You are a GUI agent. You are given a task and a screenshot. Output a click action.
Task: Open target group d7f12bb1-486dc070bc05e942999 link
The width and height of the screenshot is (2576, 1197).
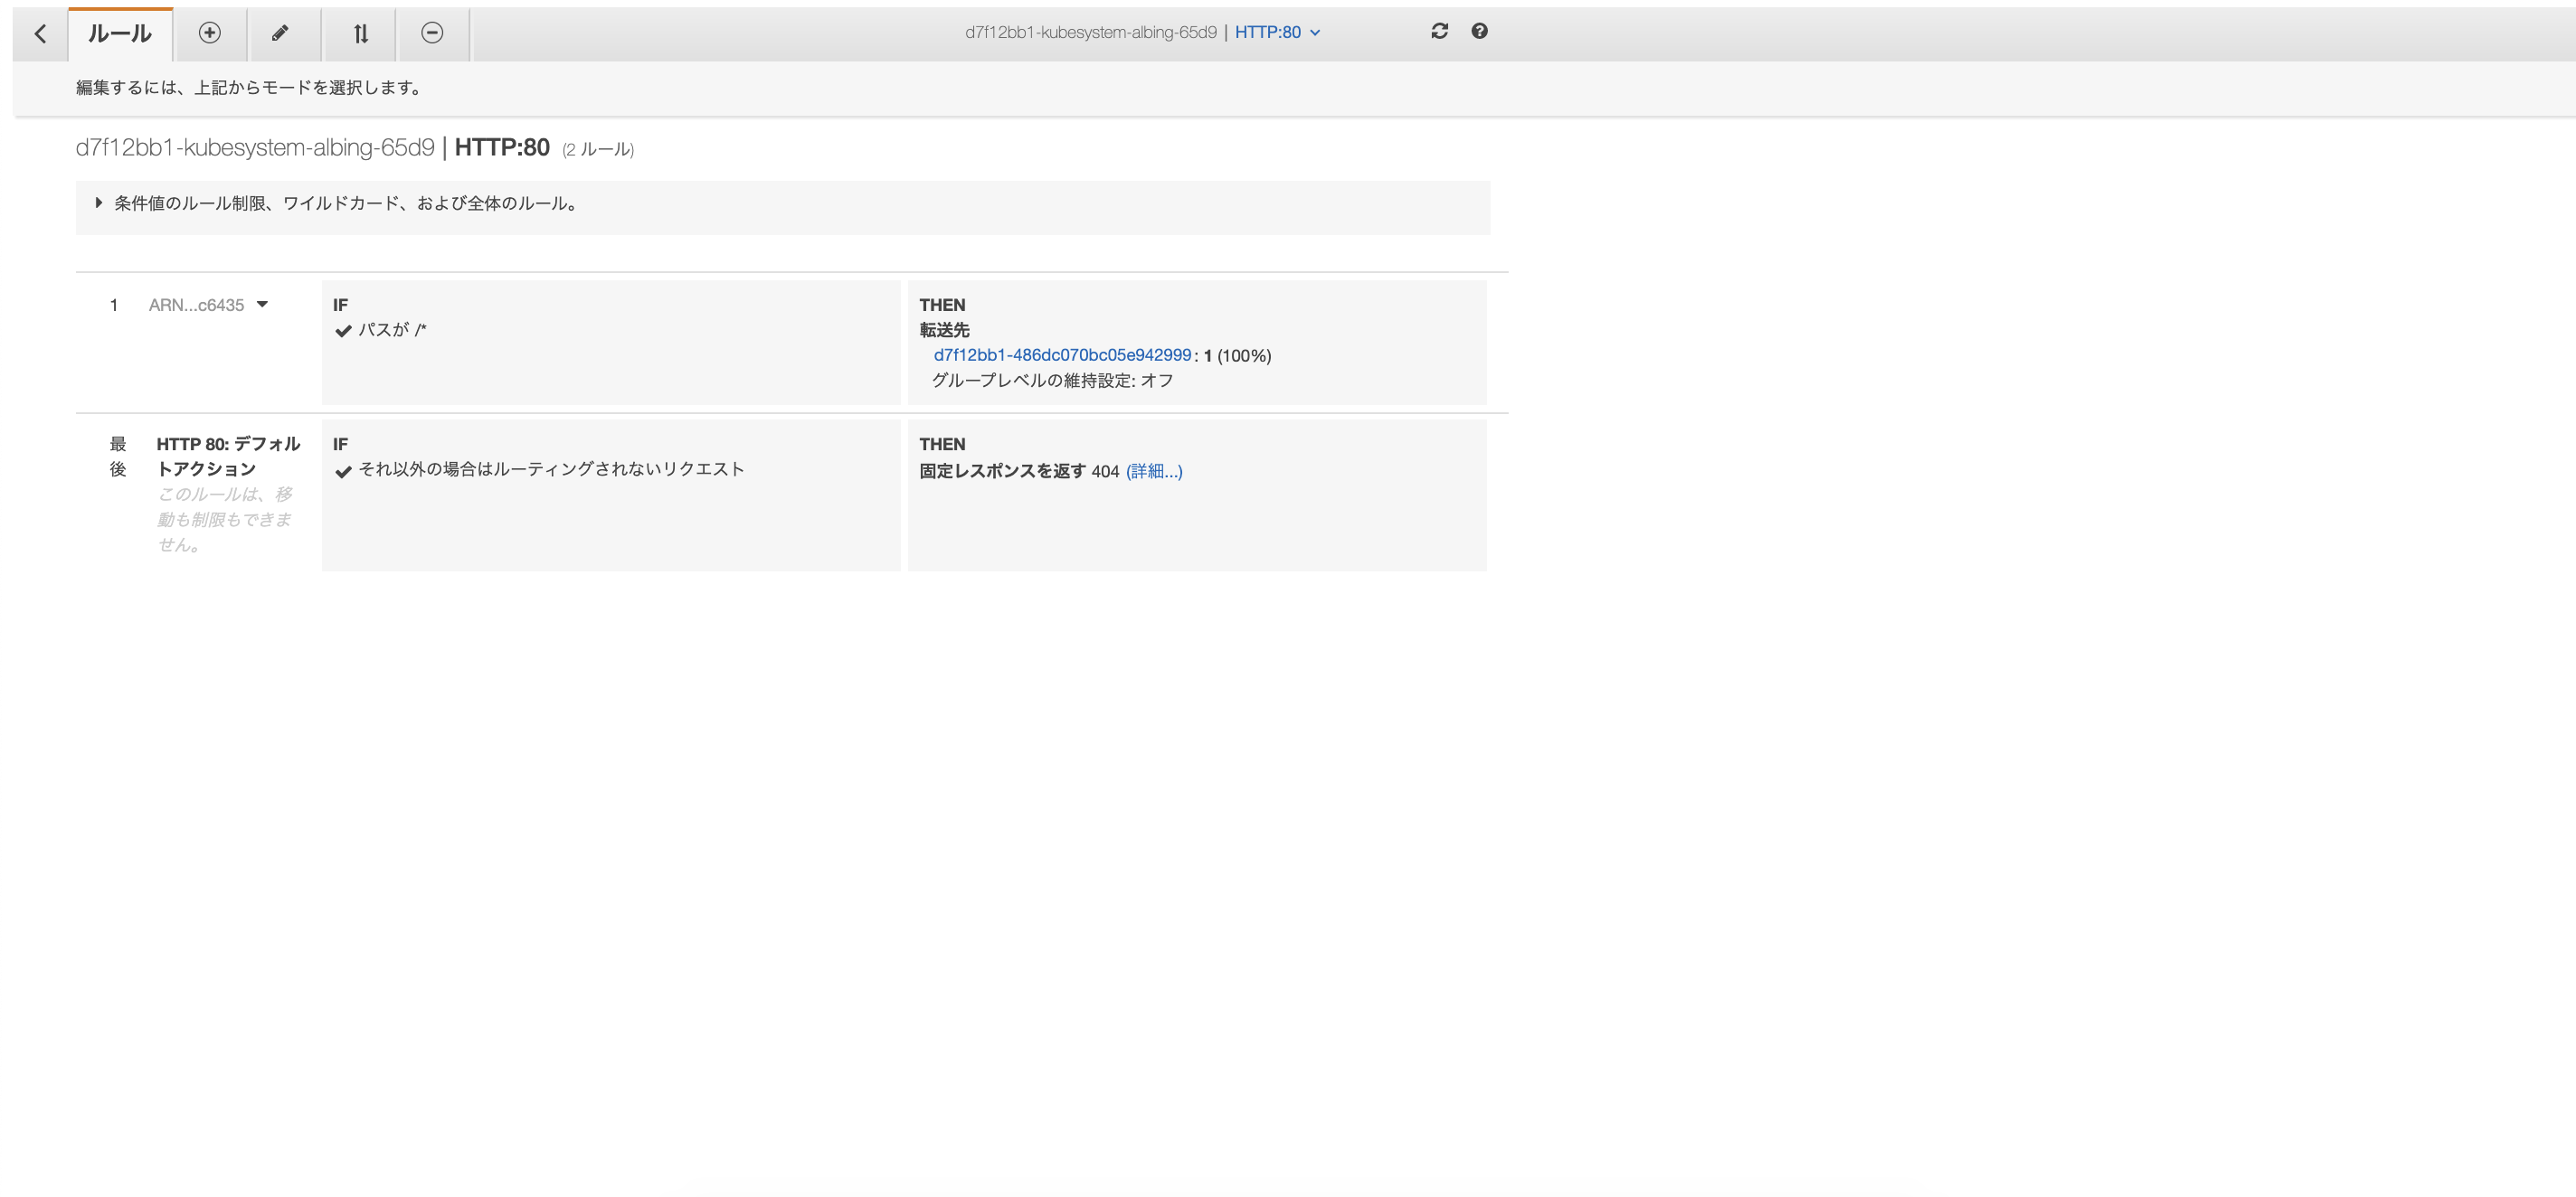coord(1062,354)
